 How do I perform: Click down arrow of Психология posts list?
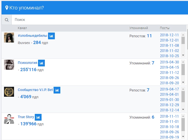click(x=183, y=82)
